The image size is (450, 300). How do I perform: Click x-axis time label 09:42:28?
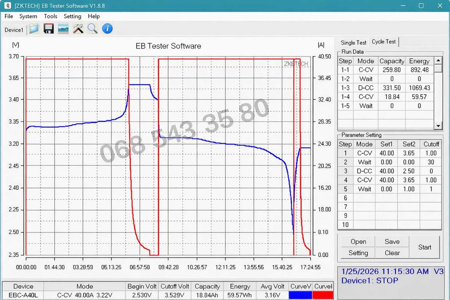(x=168, y=267)
